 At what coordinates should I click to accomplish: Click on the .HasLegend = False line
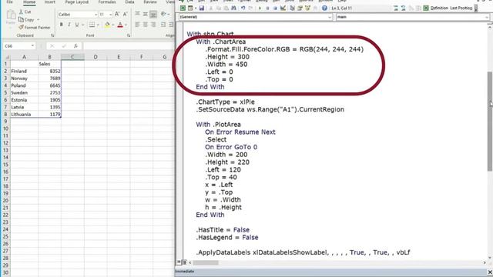(x=227, y=238)
